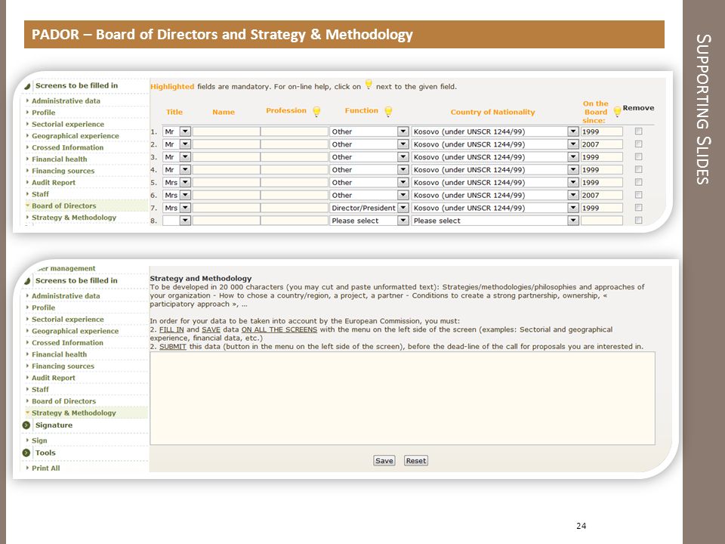
Task: Enable the Remove checkbox for row 6
Action: tap(639, 195)
